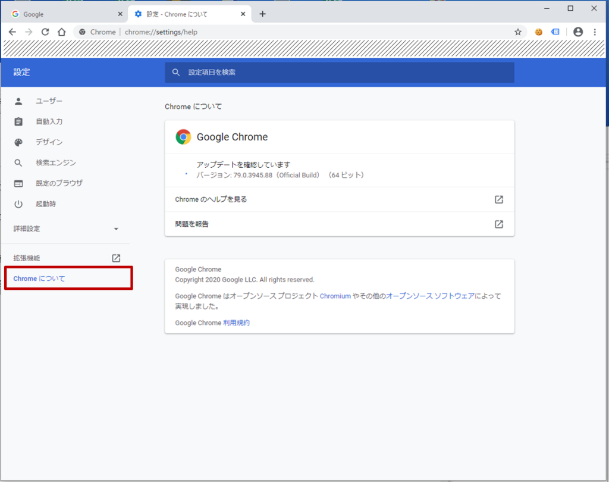Select ユーザー in settings sidebar

[49, 101]
